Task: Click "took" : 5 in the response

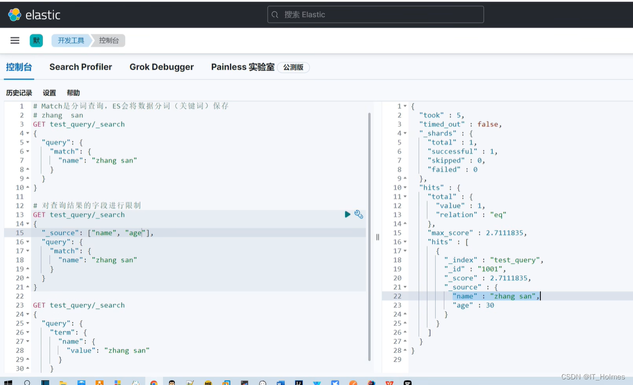Action: [442, 115]
